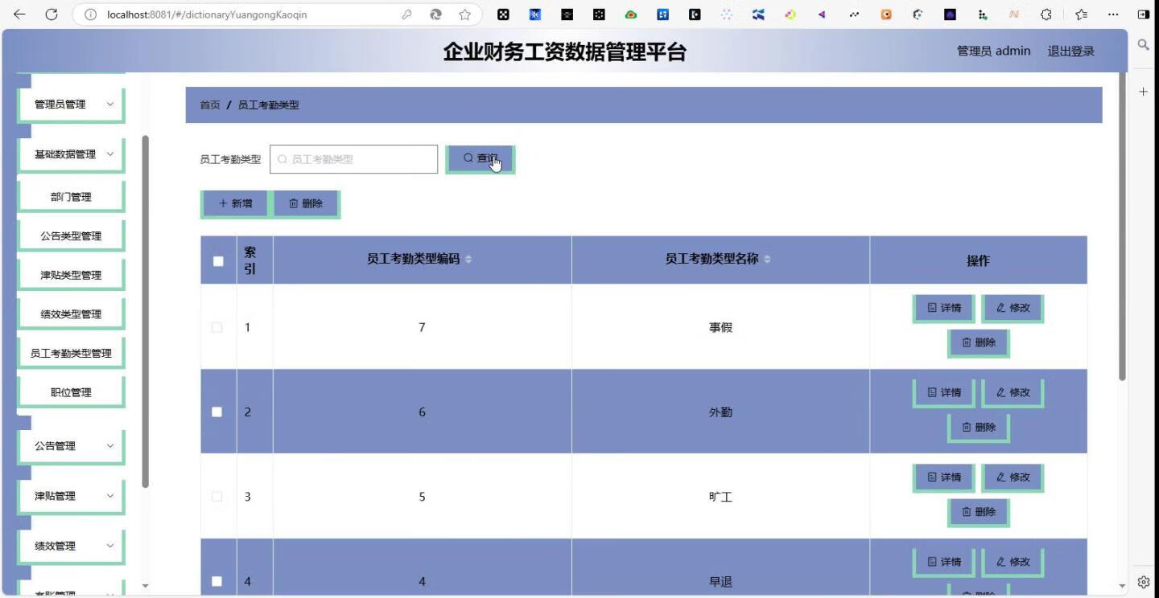Image resolution: width=1159 pixels, height=598 pixels.
Task: View 详情 for the 外勤 row
Action: coord(943,392)
